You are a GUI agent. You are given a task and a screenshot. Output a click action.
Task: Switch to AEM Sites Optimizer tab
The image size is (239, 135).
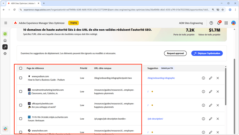(x=23, y=4)
